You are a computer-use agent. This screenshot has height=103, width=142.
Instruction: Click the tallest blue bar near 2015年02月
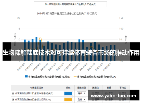[36, 49]
